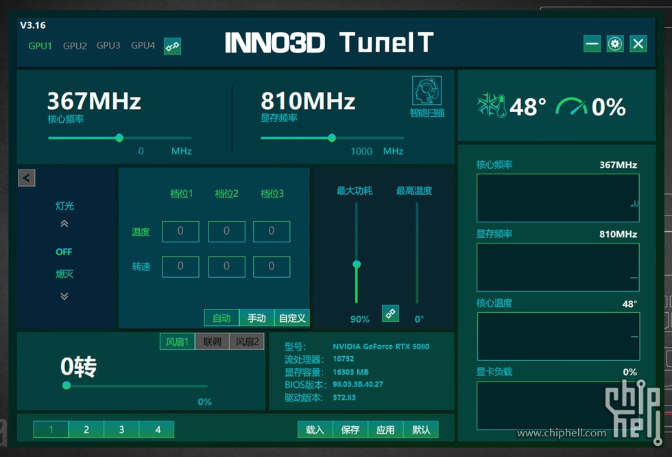Click the 档位2 温度 input field
Screen dimensions: 672x457
227,231
